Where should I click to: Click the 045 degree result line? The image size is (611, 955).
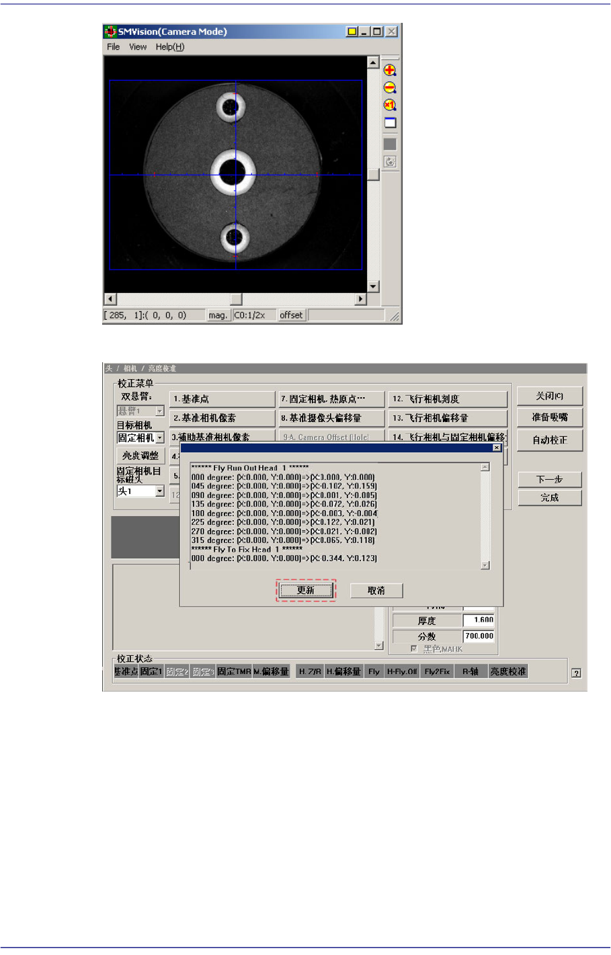tap(284, 486)
